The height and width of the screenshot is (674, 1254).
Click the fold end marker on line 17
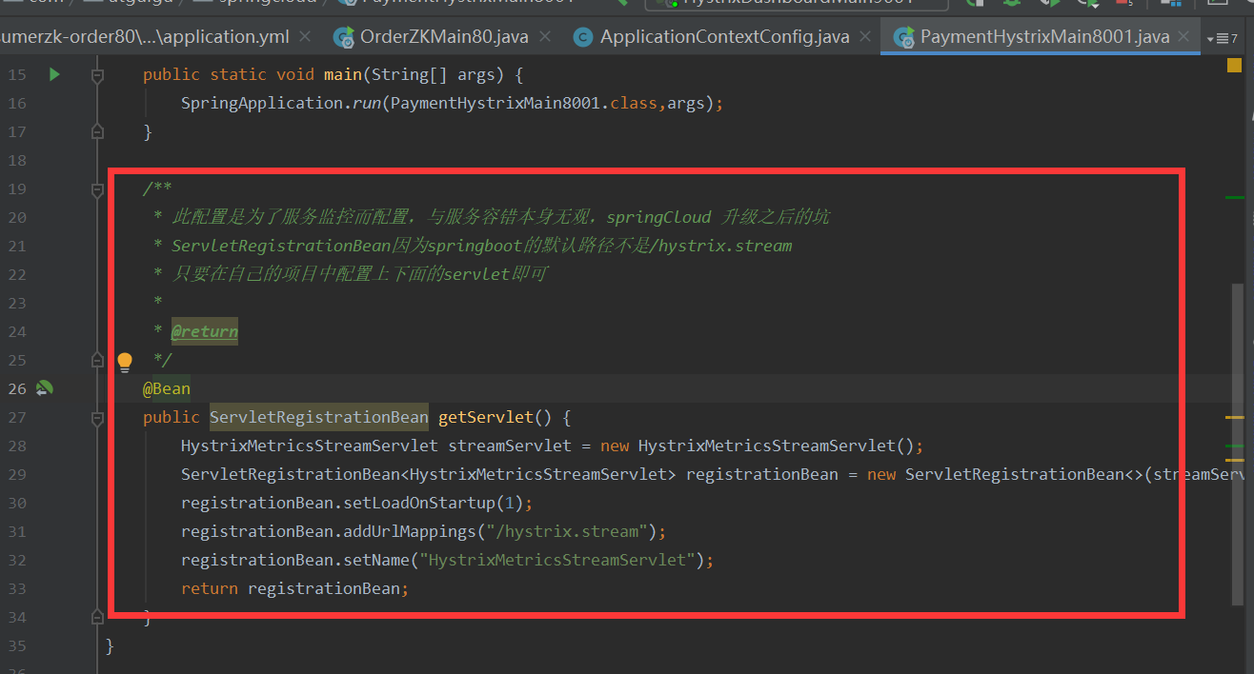97,131
